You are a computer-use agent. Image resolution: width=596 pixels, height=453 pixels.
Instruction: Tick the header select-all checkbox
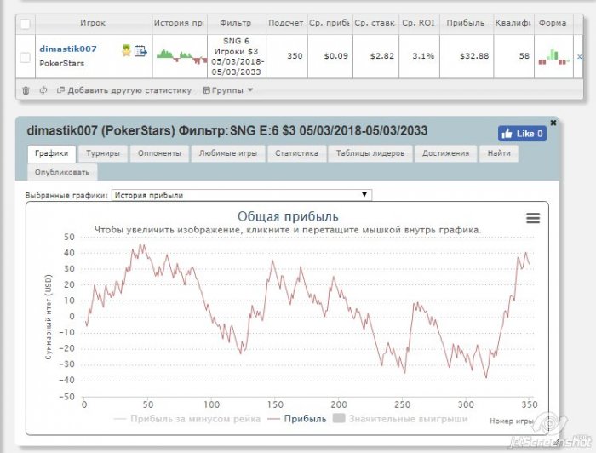25,24
